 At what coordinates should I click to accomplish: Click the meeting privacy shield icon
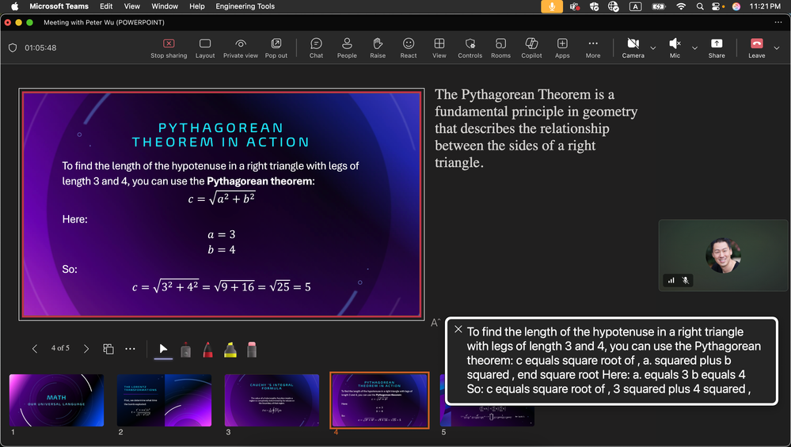(13, 48)
